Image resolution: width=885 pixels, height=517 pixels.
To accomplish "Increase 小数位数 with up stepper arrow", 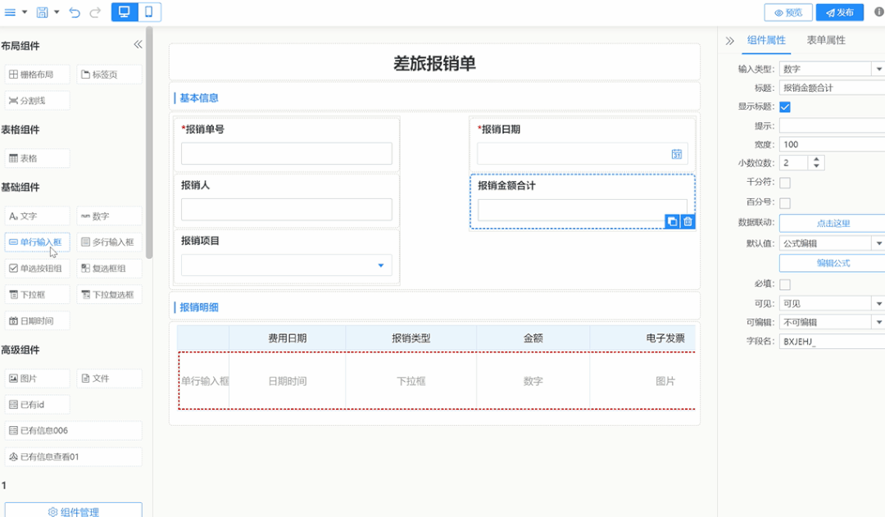I will click(x=815, y=160).
